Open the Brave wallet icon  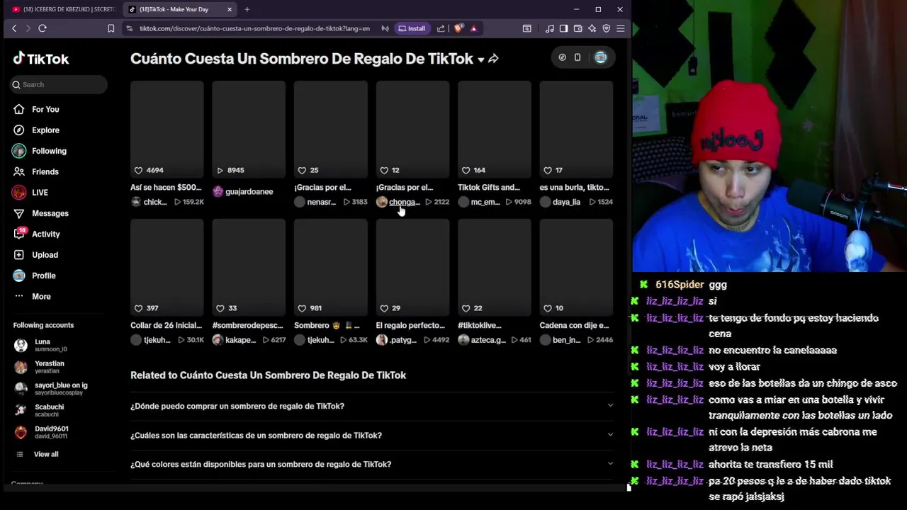tap(578, 28)
